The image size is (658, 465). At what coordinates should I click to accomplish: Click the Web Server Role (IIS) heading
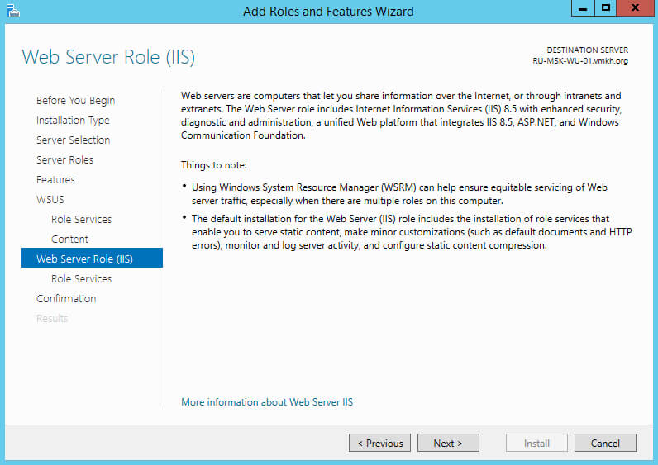108,57
